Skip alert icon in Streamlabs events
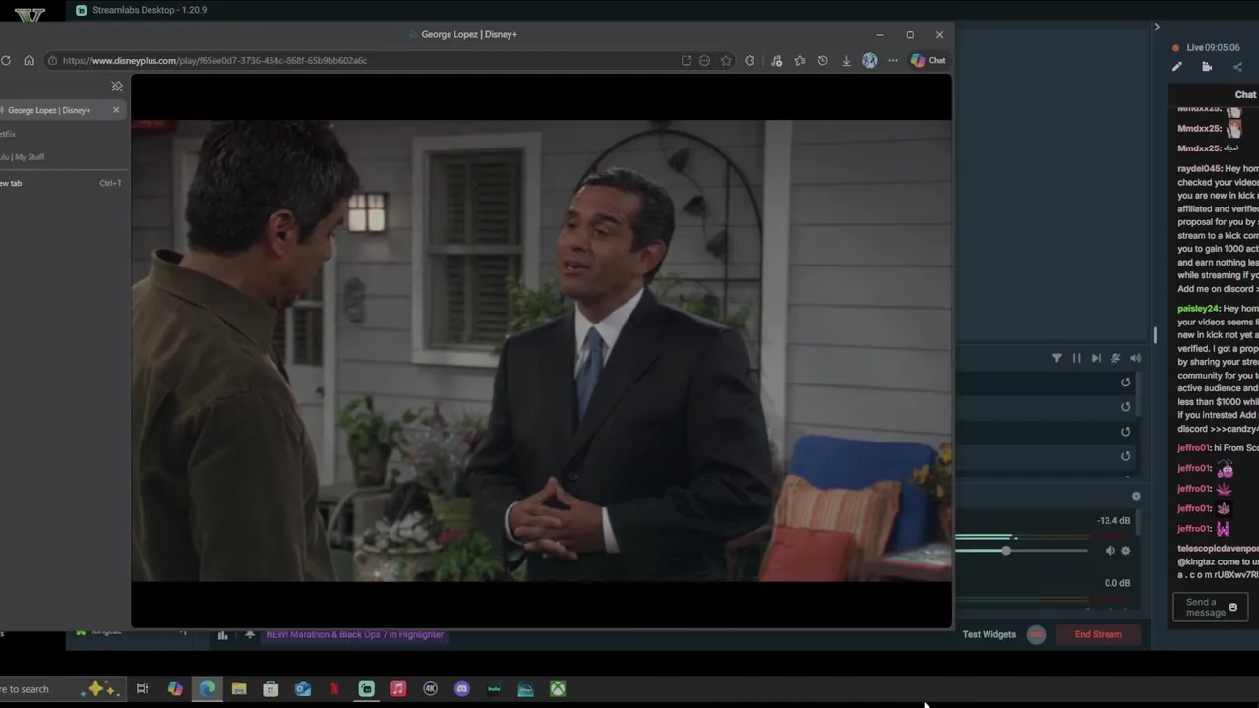 pos(1096,358)
